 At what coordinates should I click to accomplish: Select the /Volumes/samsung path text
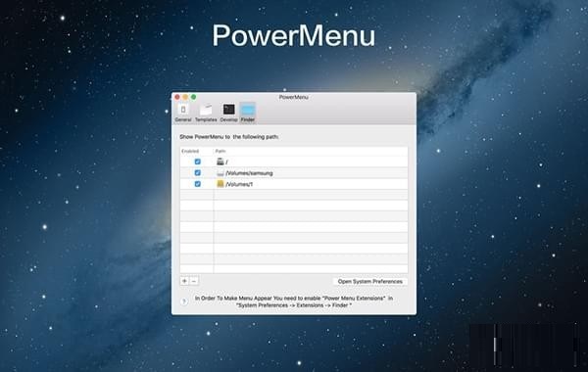point(249,173)
